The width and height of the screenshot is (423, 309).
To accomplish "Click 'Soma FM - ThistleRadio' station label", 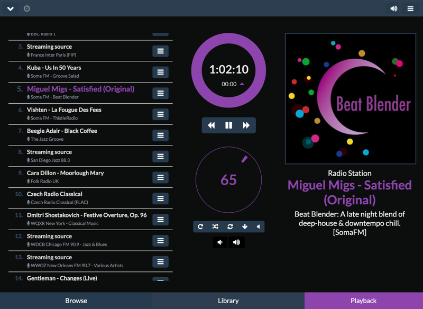I will [x=54, y=118].
